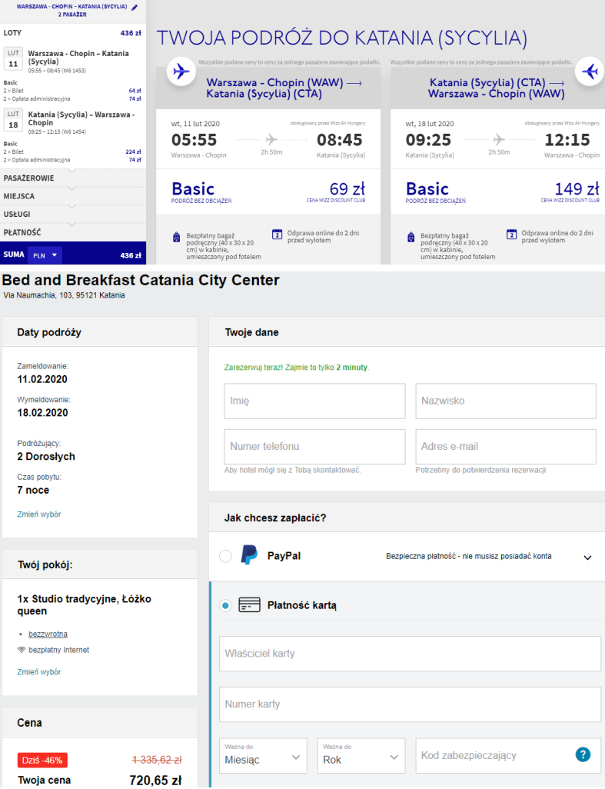Click the Nazwisko input field
This screenshot has height=789, width=605.
[x=506, y=401]
